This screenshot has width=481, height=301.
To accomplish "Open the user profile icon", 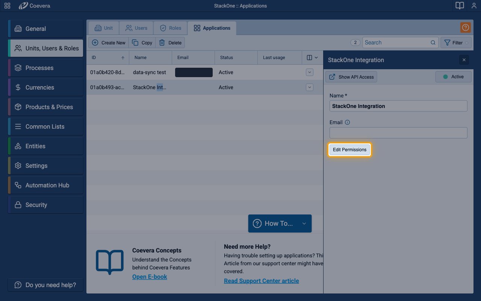I will (474, 6).
